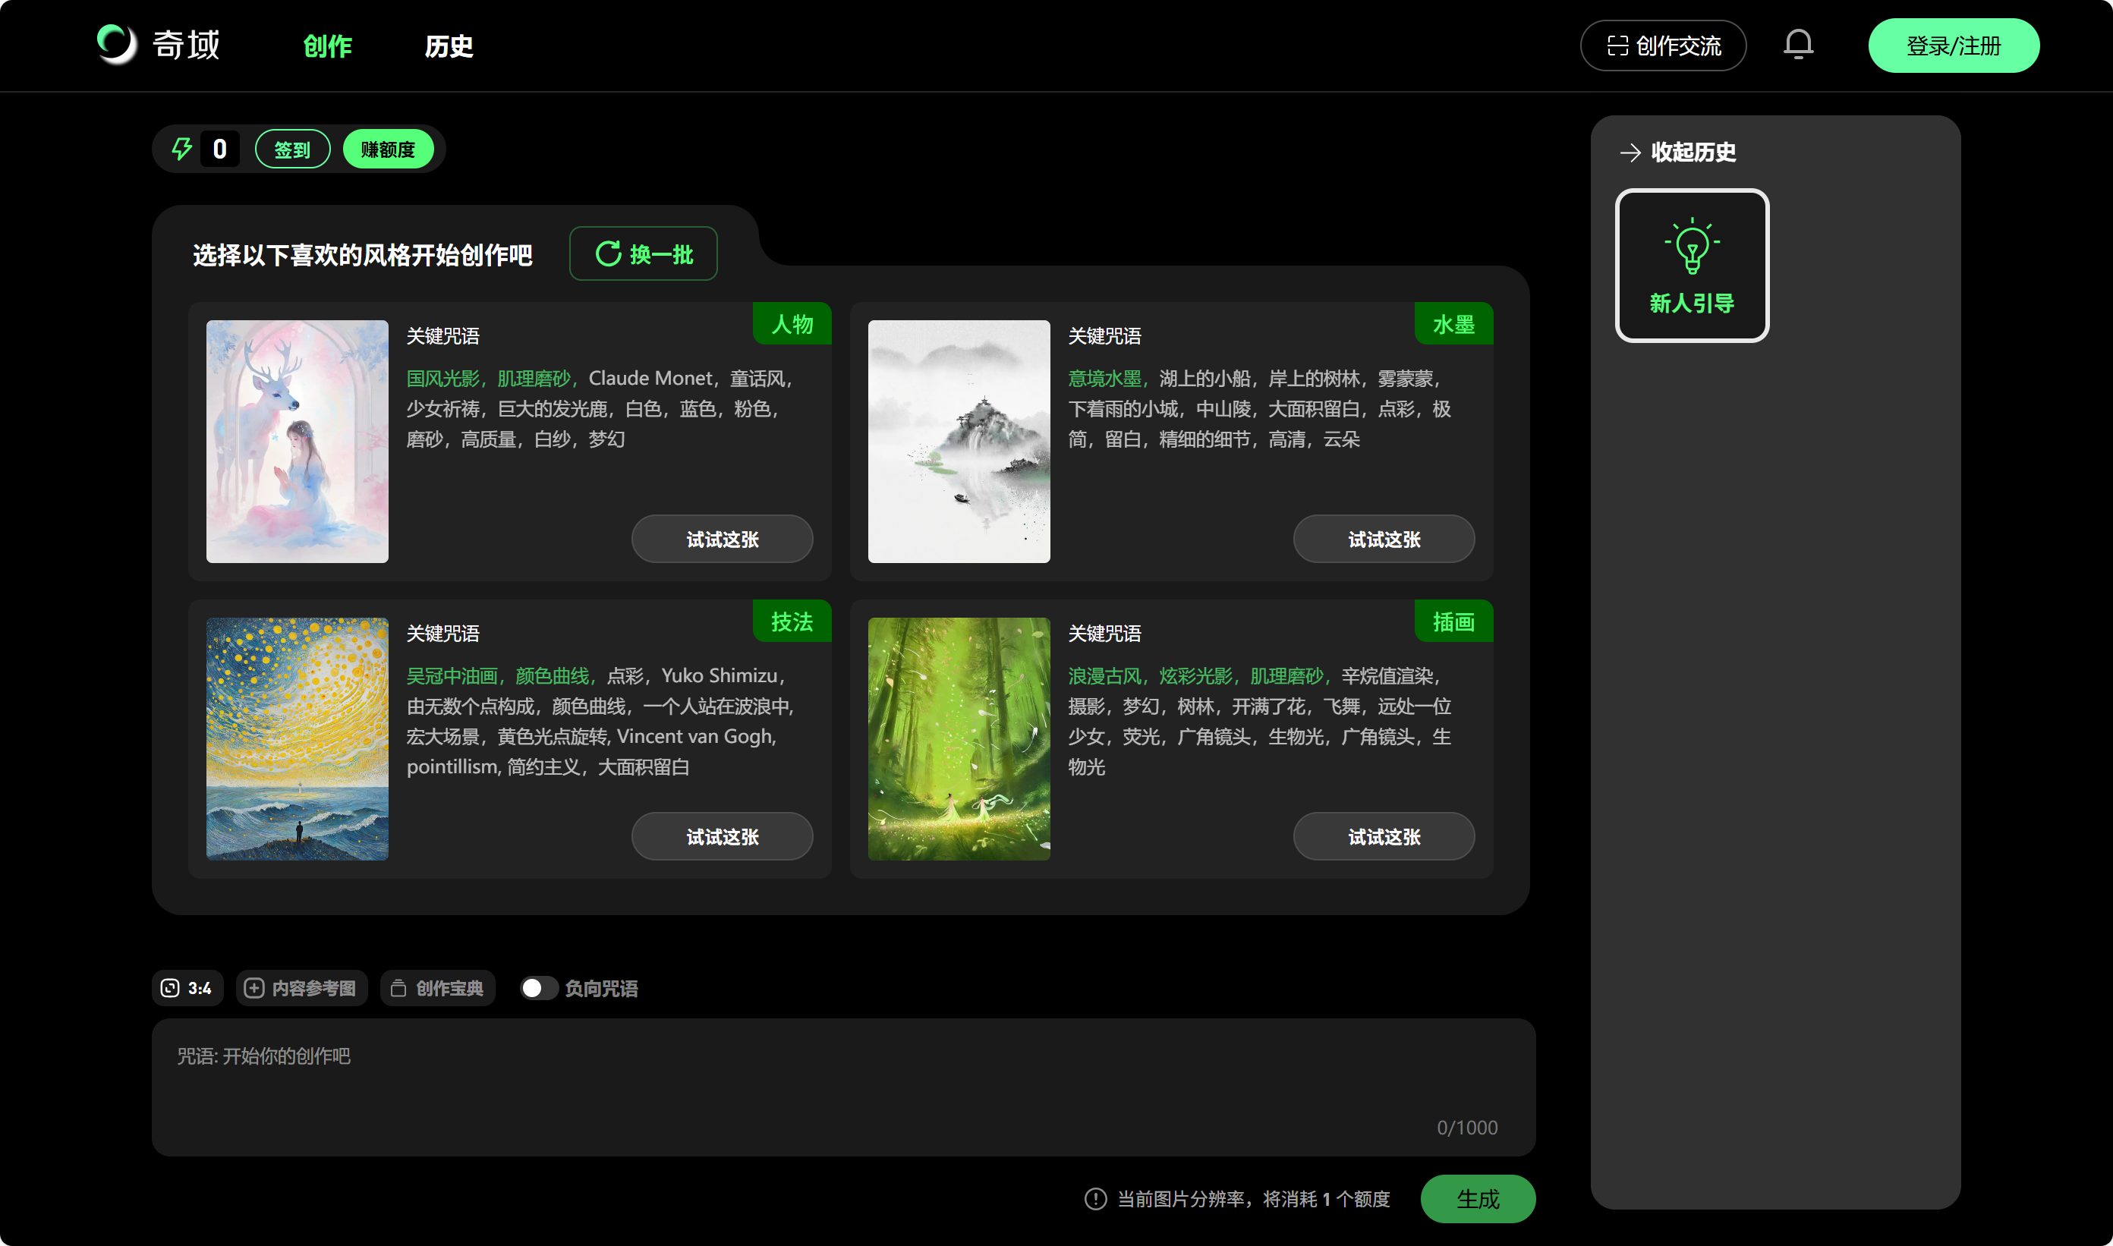Click 登录/注册 to sign in
The height and width of the screenshot is (1246, 2113).
[x=1953, y=45]
